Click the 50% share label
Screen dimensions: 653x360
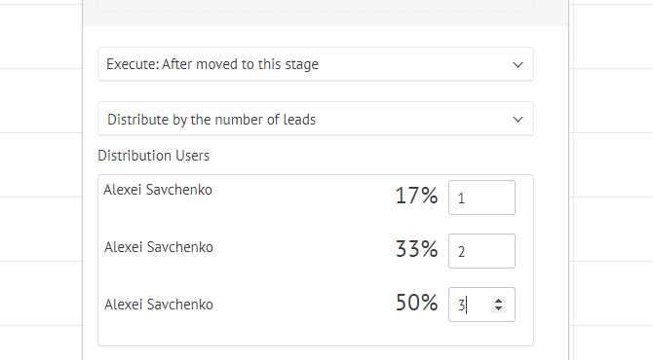(x=416, y=303)
